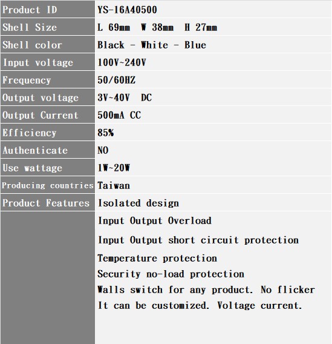Select the Security no-load protection line
This screenshot has width=332, height=344.
[x=171, y=274]
